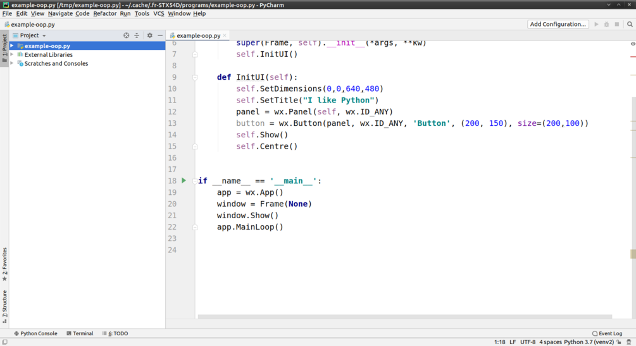
Task: Hide the Project panel with minus icon
Action: click(160, 35)
